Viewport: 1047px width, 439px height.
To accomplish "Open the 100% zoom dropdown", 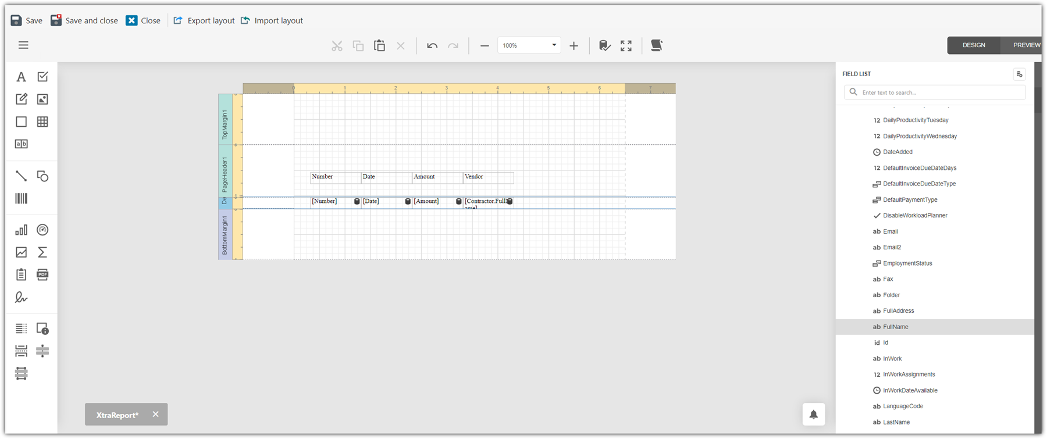I will pos(554,45).
